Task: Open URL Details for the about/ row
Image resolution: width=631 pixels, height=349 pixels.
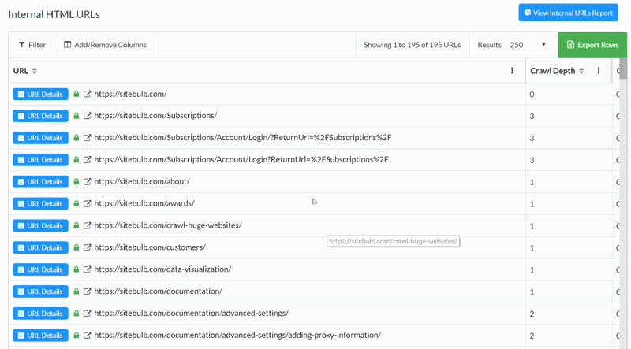Action: coord(40,182)
